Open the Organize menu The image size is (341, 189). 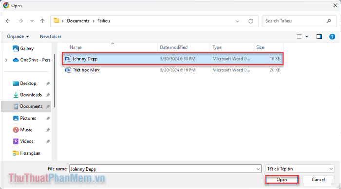18,36
